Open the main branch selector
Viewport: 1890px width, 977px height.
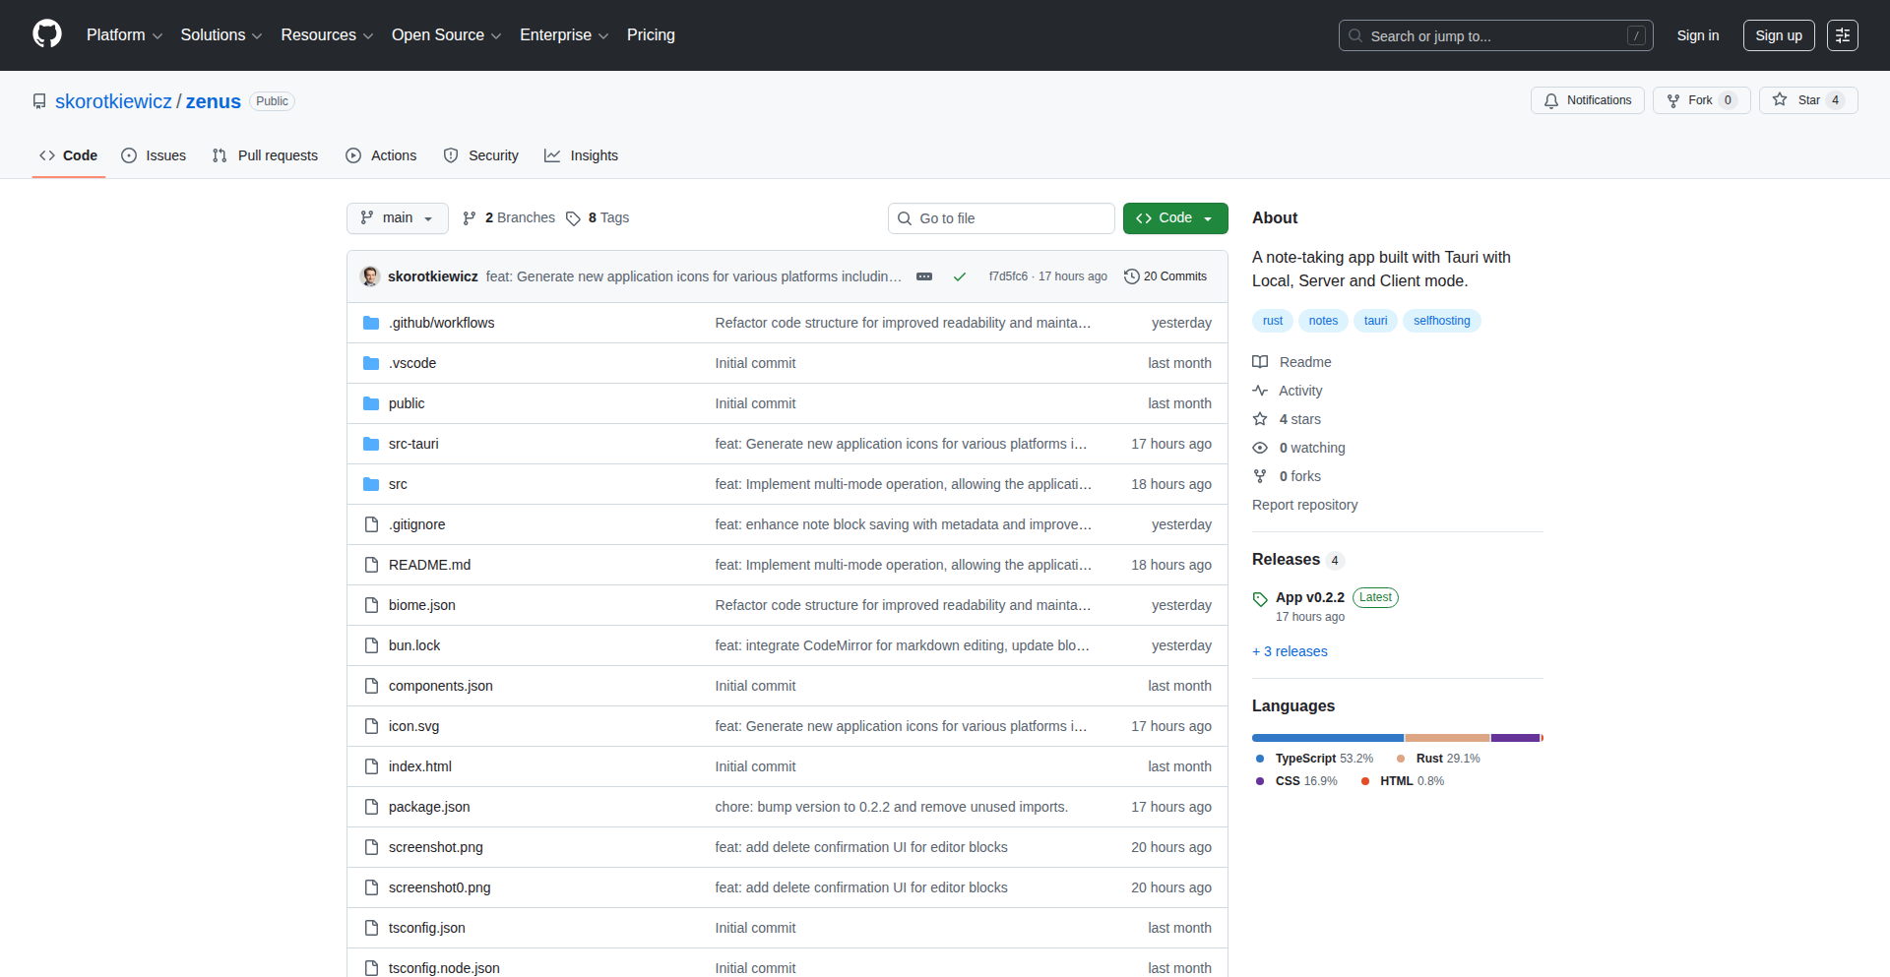[397, 217]
